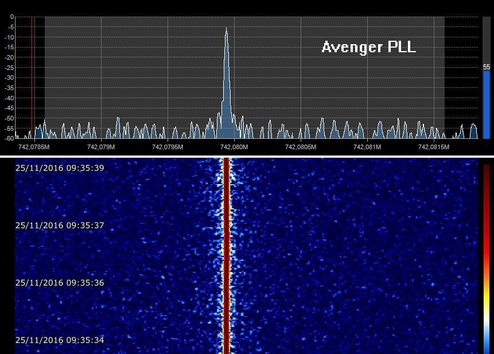494x354 pixels.
Task: Click the 09:35:37 waterfall timestamp
Action: [60, 225]
